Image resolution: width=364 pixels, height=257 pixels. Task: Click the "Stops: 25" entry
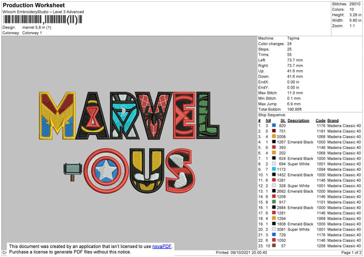(x=275, y=49)
